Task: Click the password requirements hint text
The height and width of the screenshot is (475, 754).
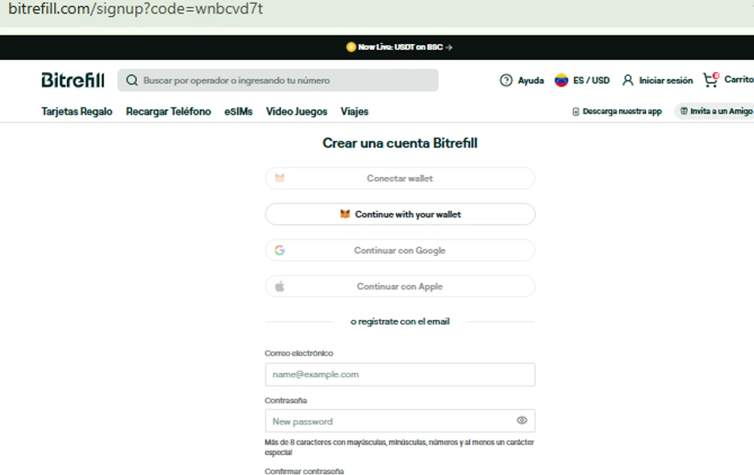Action: (399, 447)
